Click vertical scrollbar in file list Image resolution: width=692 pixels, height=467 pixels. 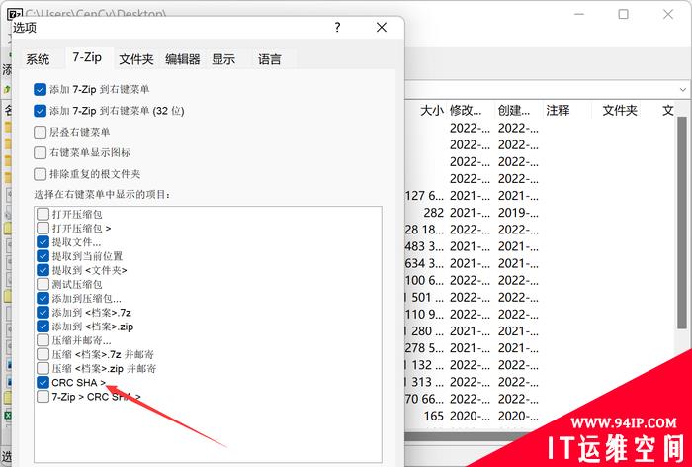tap(682, 224)
